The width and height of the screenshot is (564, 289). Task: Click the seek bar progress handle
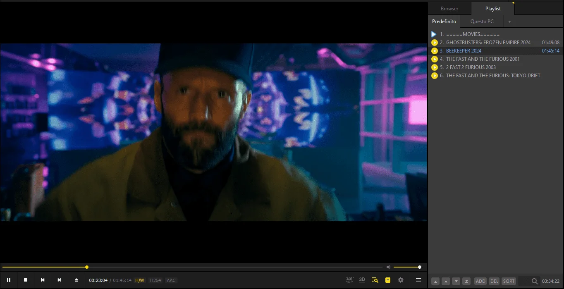point(87,267)
